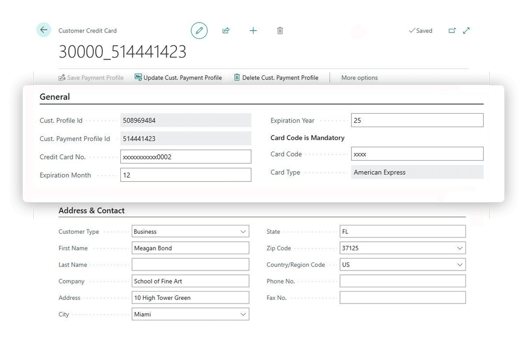Click Customer Credit Card page caption
This screenshot has height=352, width=520.
(x=88, y=31)
